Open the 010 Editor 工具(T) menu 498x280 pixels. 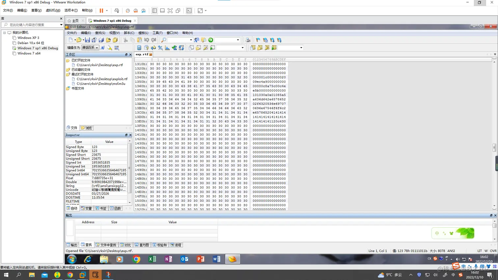pos(157,33)
